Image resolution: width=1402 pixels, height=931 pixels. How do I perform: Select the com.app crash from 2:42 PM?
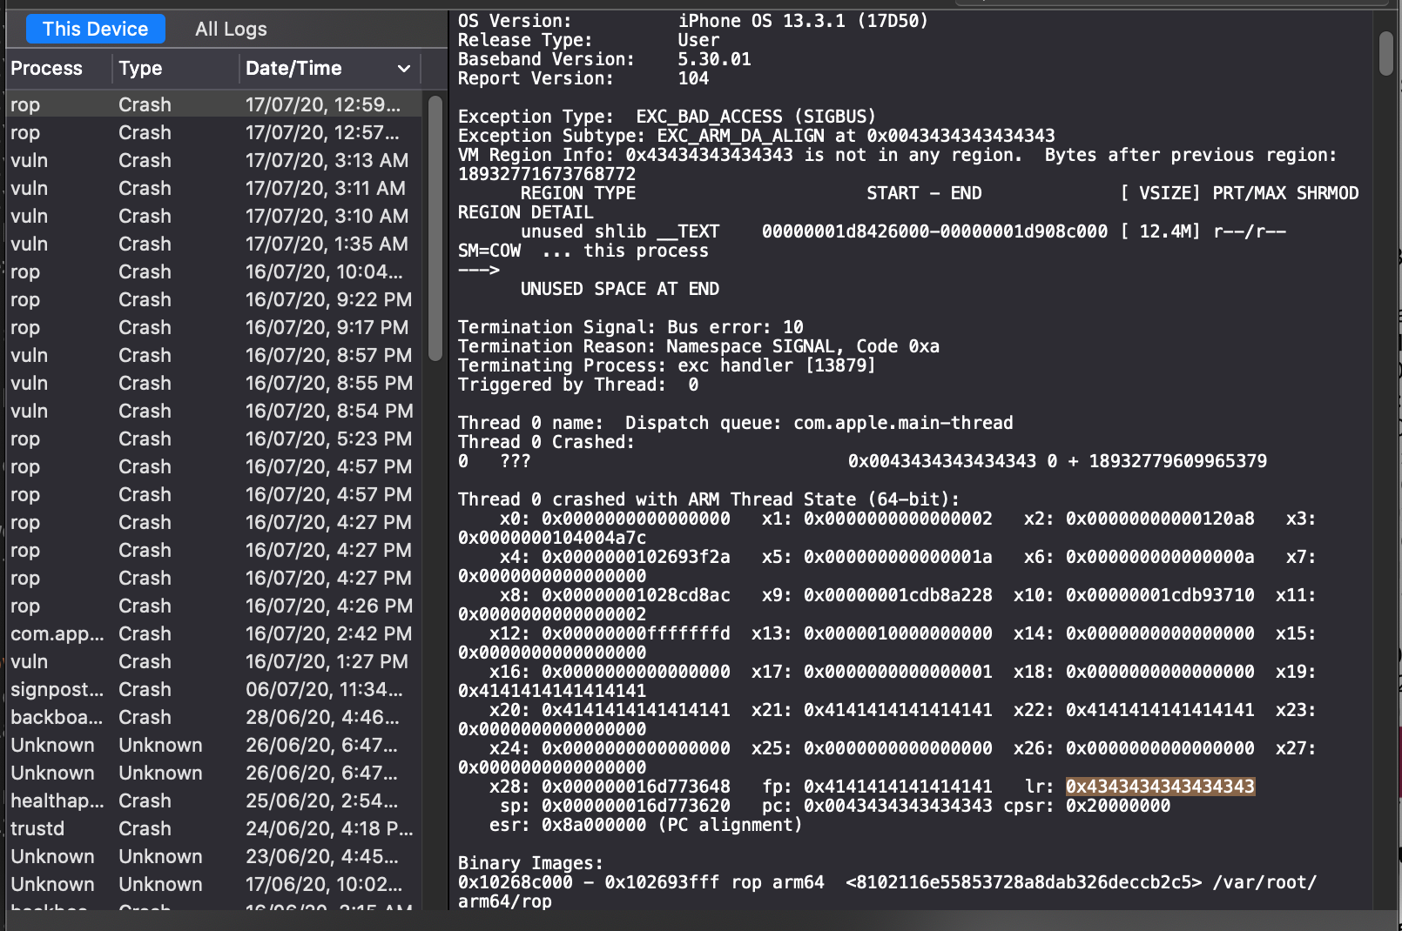pos(174,633)
